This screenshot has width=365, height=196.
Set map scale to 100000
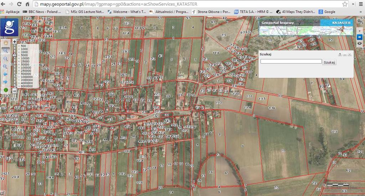tap(26, 68)
